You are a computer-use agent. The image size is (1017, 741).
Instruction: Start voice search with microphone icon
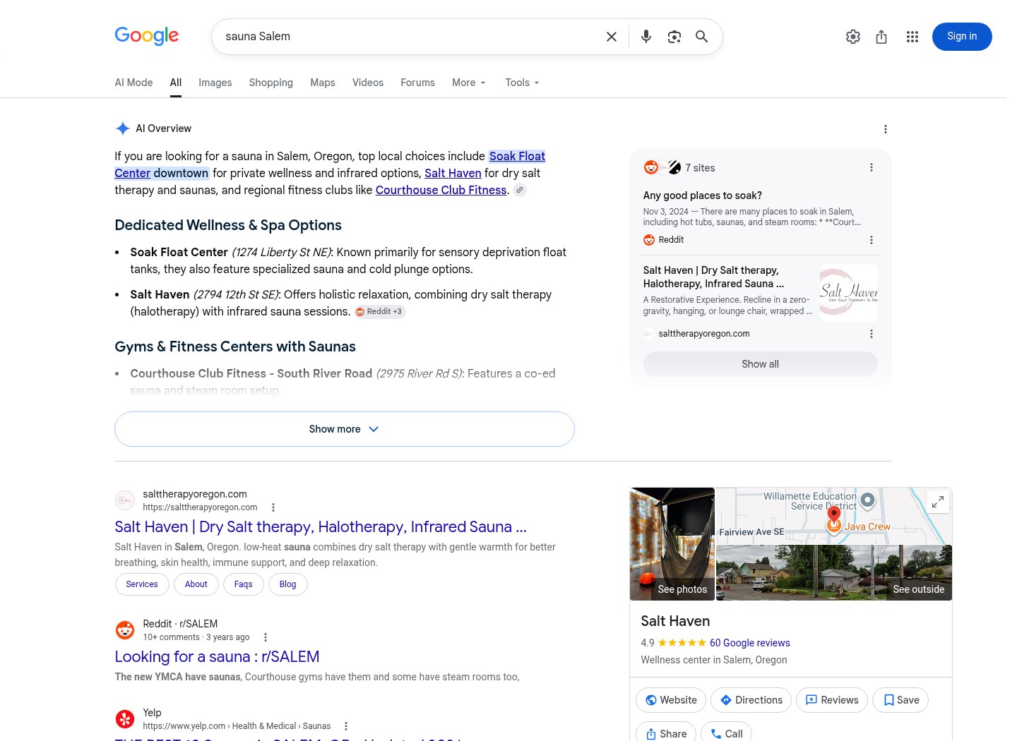pyautogui.click(x=646, y=37)
